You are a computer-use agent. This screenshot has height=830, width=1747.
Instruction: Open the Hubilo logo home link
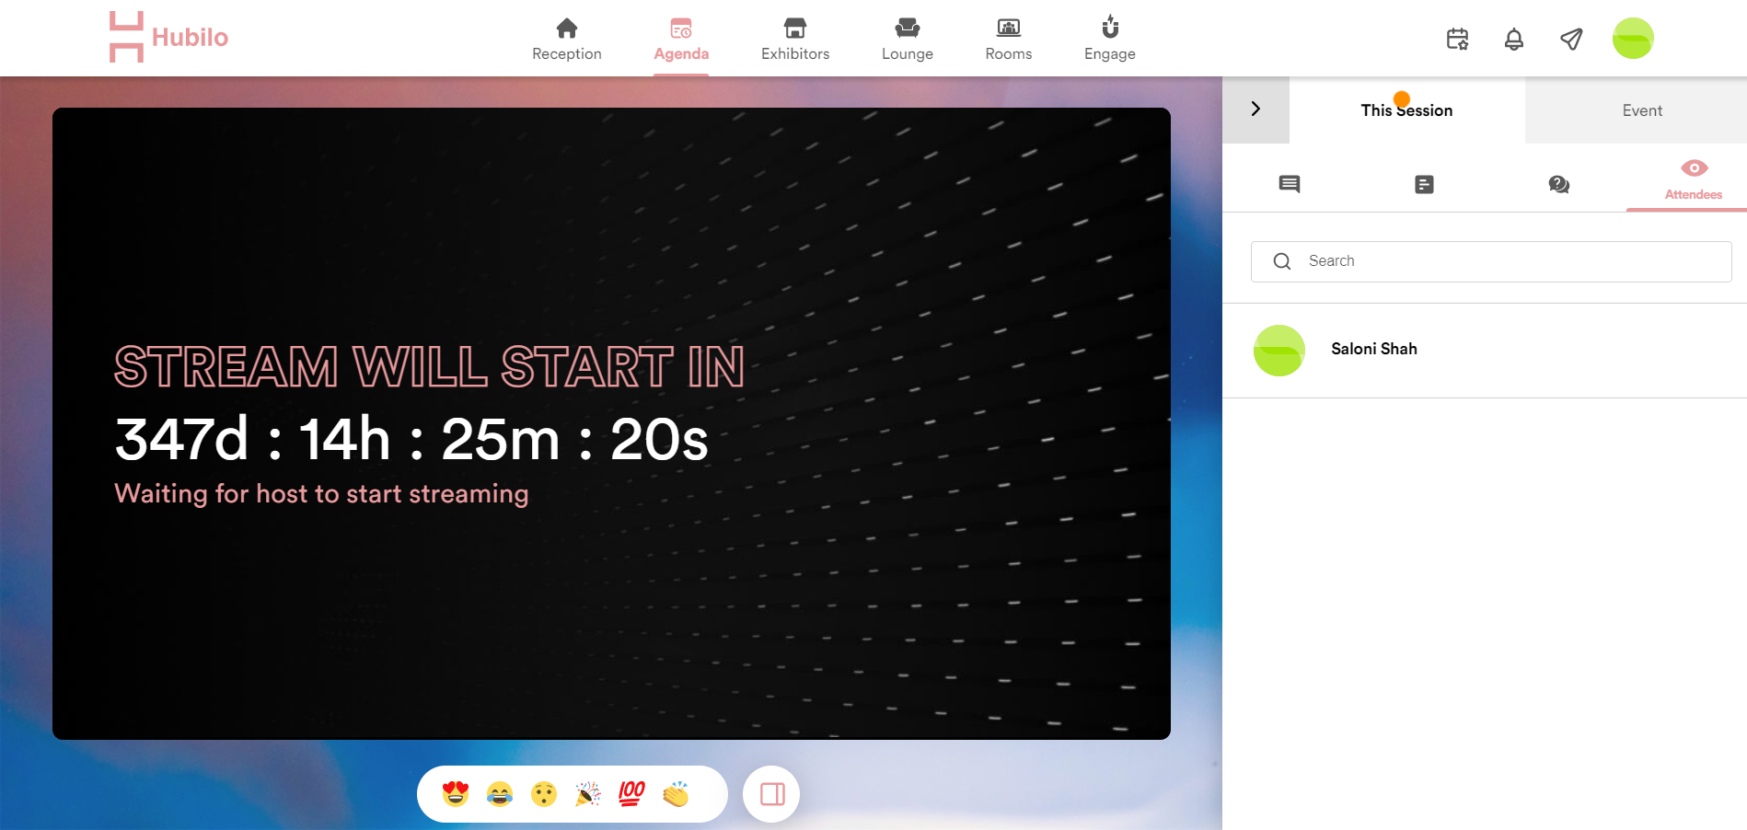168,37
